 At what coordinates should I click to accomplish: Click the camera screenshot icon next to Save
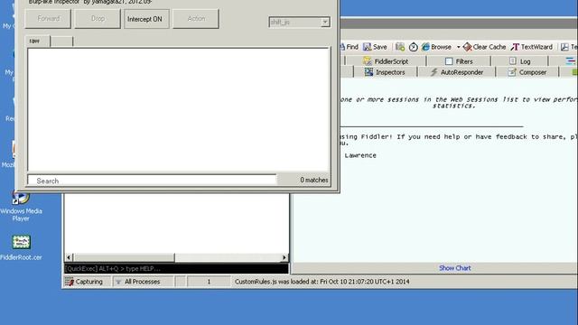400,47
